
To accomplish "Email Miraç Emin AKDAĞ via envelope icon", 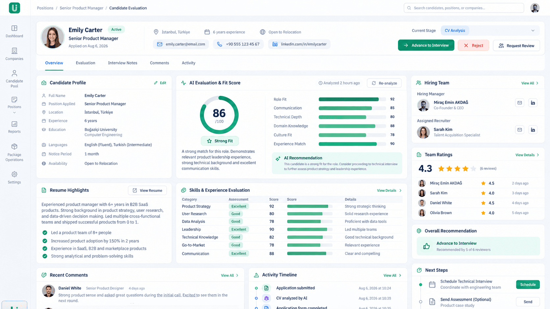I will pos(520,103).
